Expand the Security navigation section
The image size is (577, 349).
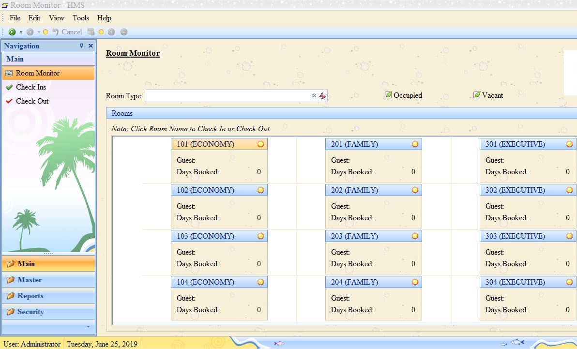(30, 312)
